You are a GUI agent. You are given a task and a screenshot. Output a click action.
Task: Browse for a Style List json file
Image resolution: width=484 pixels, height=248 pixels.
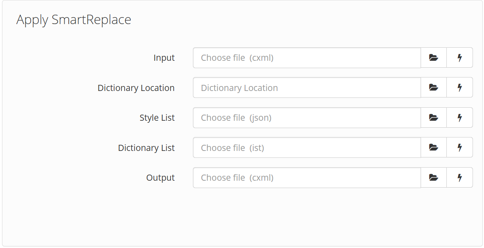pos(433,117)
